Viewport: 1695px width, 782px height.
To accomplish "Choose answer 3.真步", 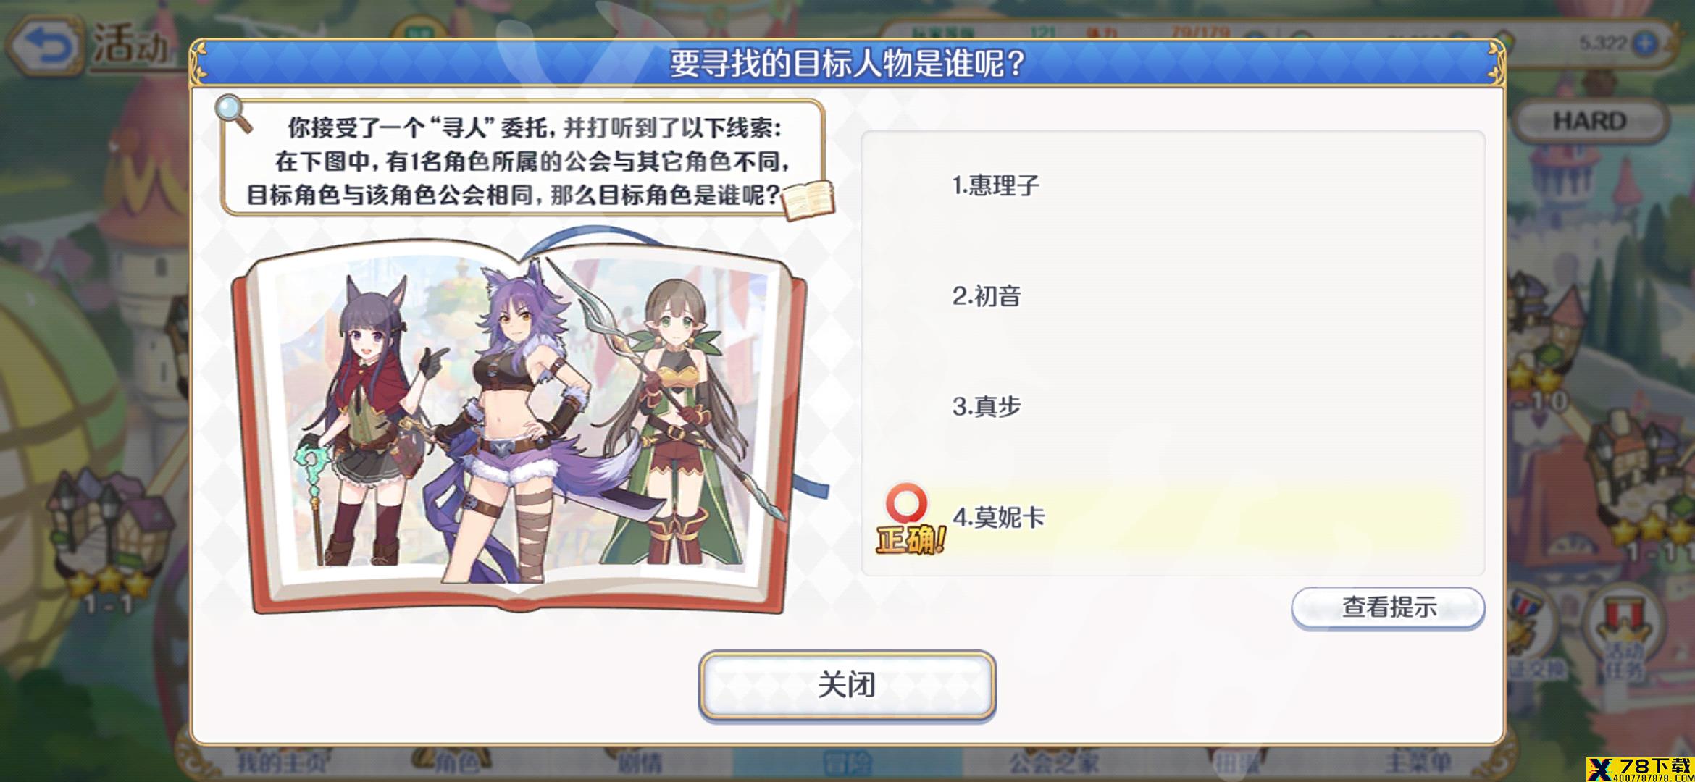I will click(x=1172, y=406).
